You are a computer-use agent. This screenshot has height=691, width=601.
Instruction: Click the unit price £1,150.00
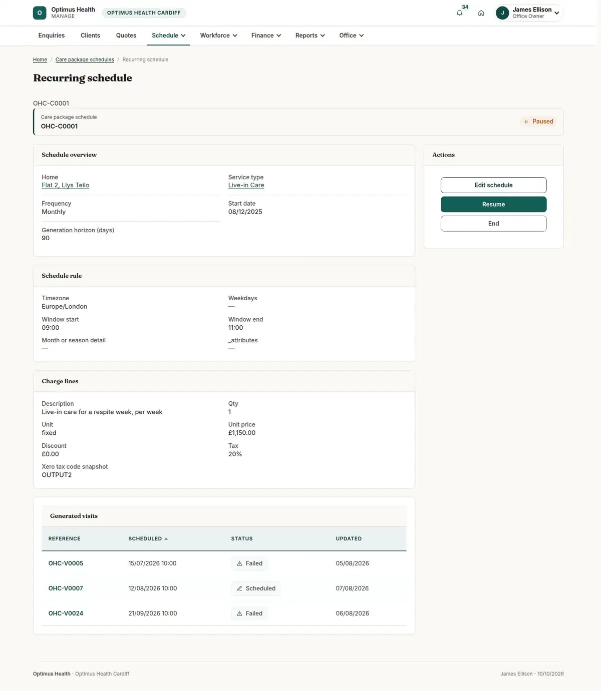coord(242,433)
